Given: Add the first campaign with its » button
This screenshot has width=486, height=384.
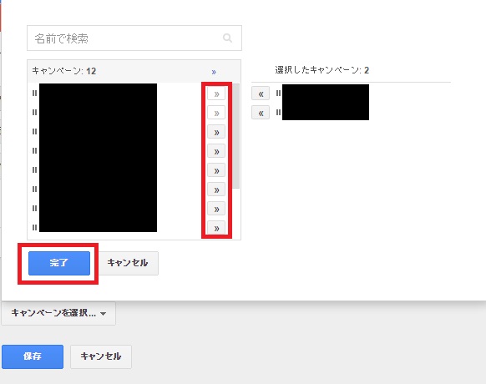Looking at the screenshot, I should click(216, 93).
